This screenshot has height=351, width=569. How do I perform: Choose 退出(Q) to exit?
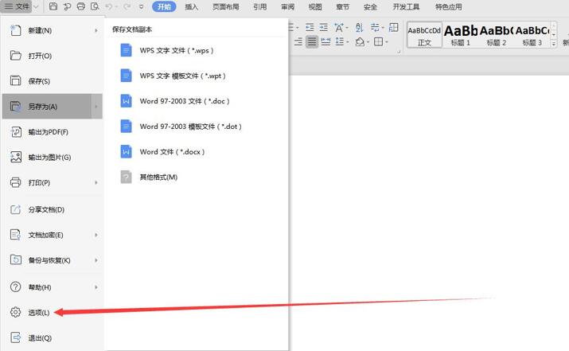[53, 337]
